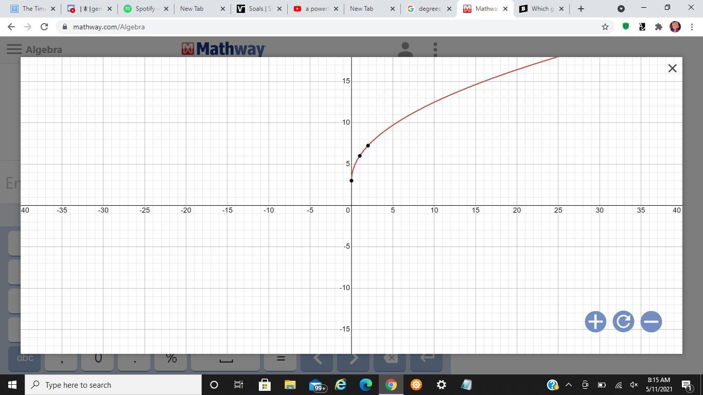Image resolution: width=703 pixels, height=395 pixels.
Task: Launch Microsoft Edge from the taskbar
Action: coord(366,385)
